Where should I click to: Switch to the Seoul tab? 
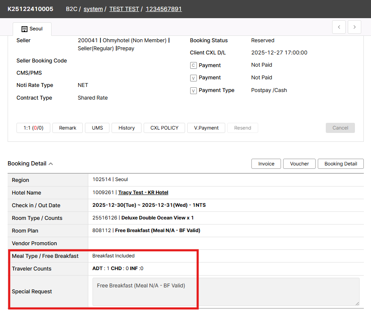click(32, 29)
